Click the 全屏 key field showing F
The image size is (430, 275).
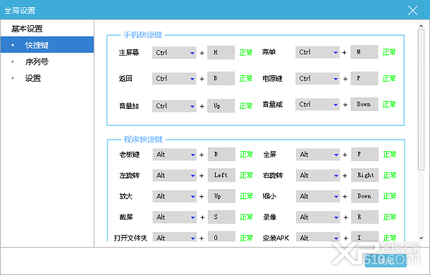click(365, 154)
